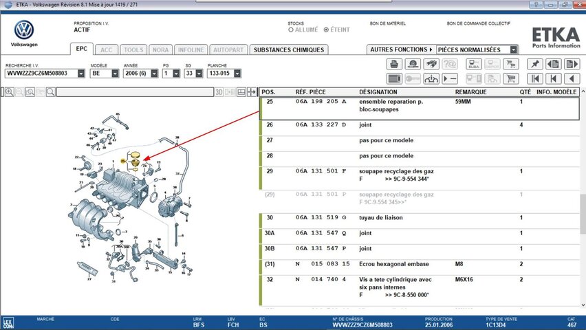This screenshot has height=330, width=586.
Task: Click the diagram search text field
Action: click(x=135, y=92)
